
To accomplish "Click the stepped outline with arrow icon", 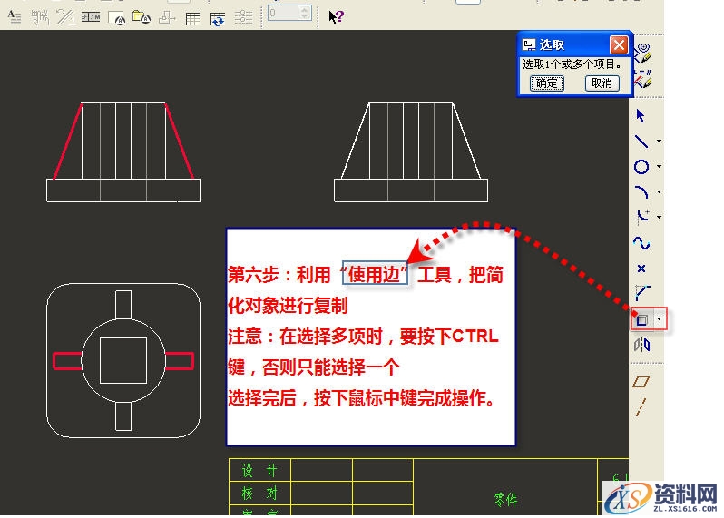I will click(167, 18).
